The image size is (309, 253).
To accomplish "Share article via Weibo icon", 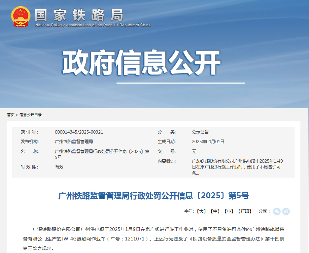I will click(286, 211).
